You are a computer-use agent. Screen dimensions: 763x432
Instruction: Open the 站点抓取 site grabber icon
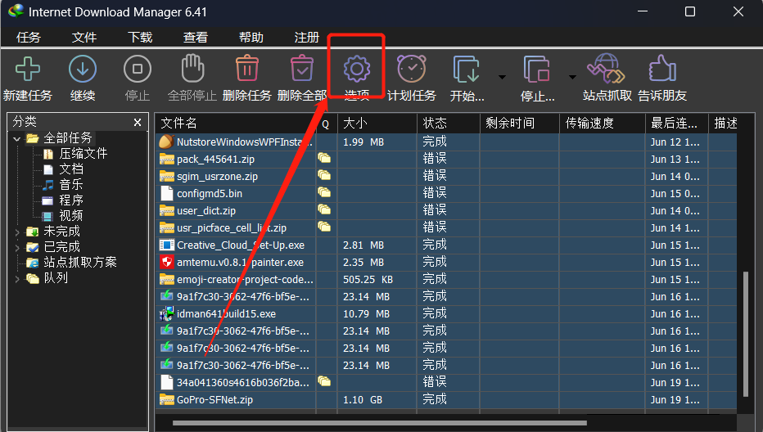(x=606, y=69)
